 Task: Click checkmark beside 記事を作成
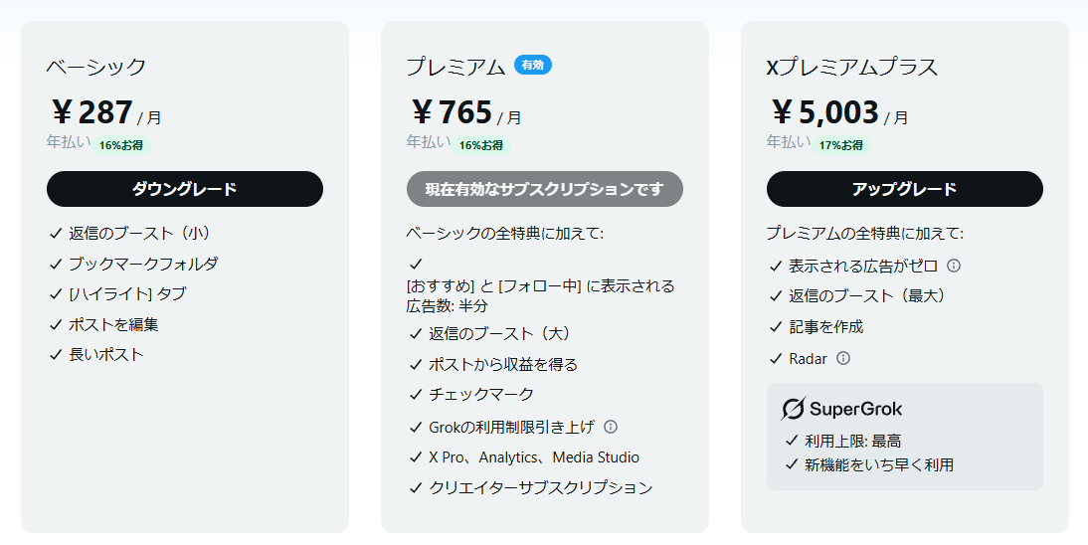pos(777,327)
